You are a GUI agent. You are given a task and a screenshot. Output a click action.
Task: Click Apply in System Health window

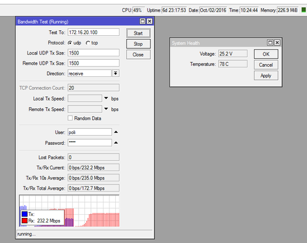(x=266, y=76)
